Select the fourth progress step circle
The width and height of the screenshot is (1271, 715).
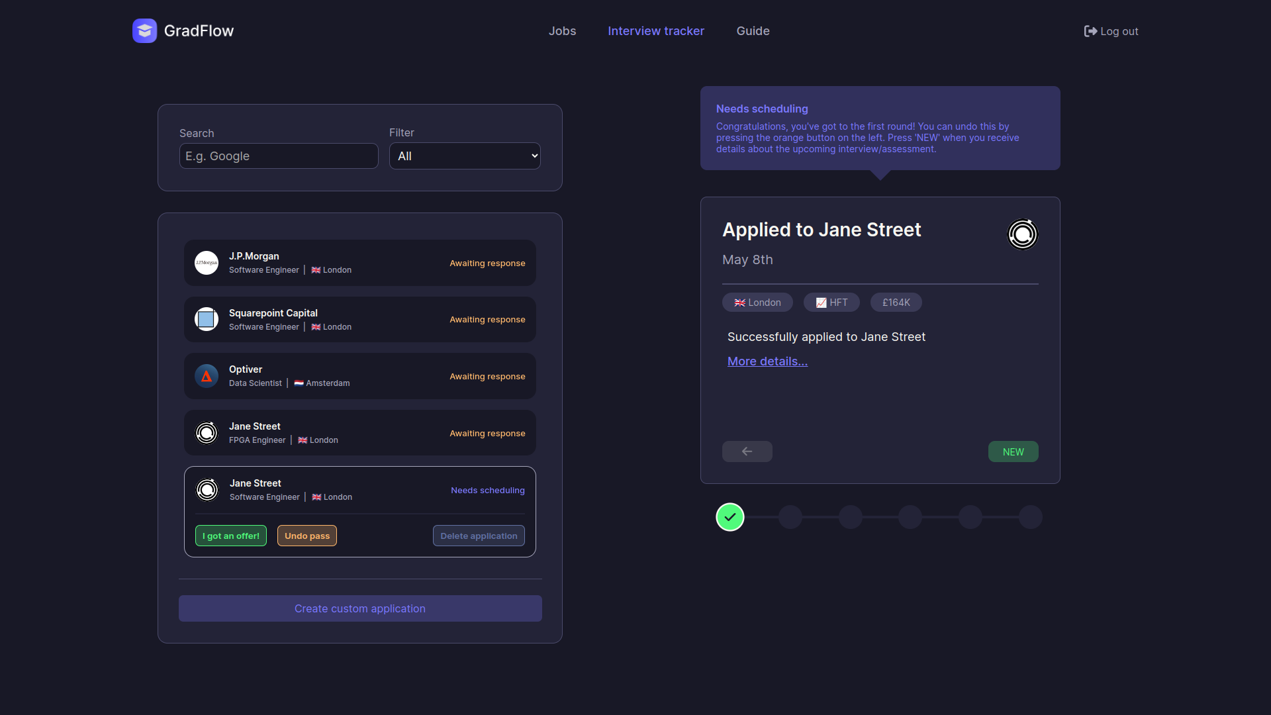click(x=910, y=517)
